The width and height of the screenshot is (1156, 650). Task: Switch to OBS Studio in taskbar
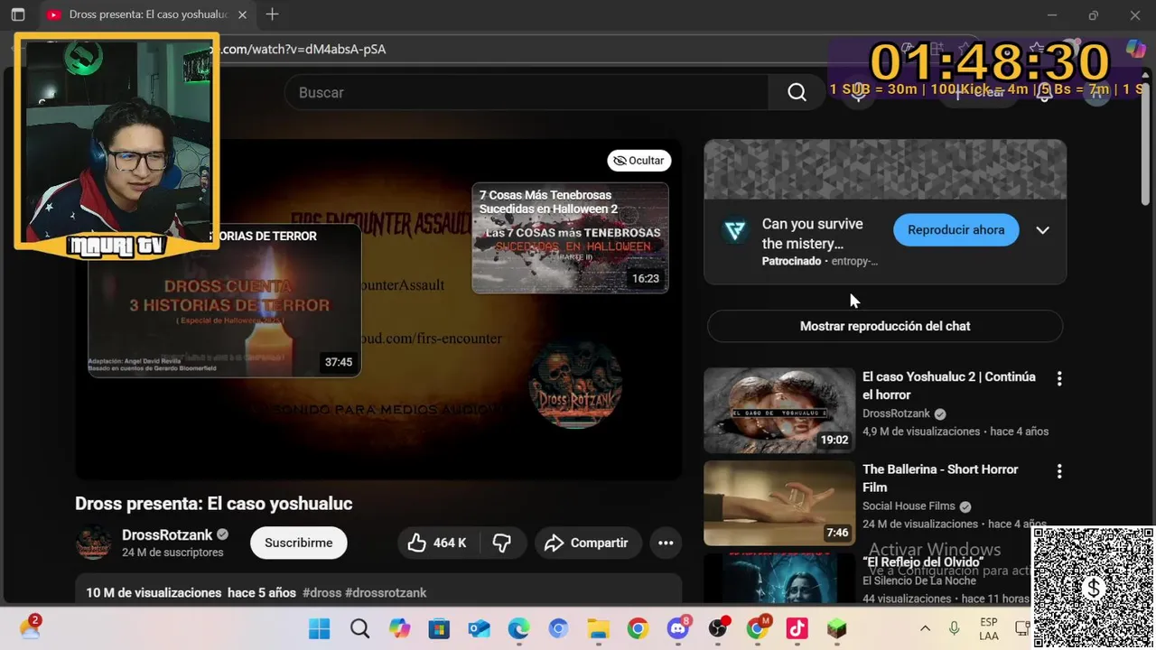click(x=718, y=628)
